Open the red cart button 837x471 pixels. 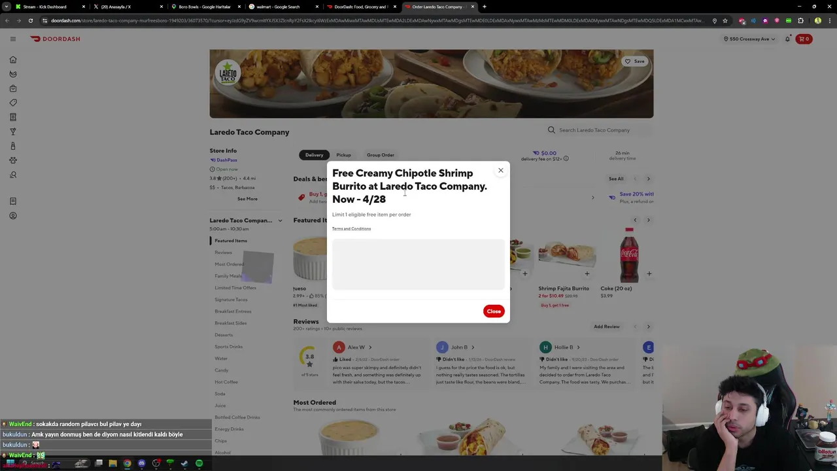click(804, 39)
